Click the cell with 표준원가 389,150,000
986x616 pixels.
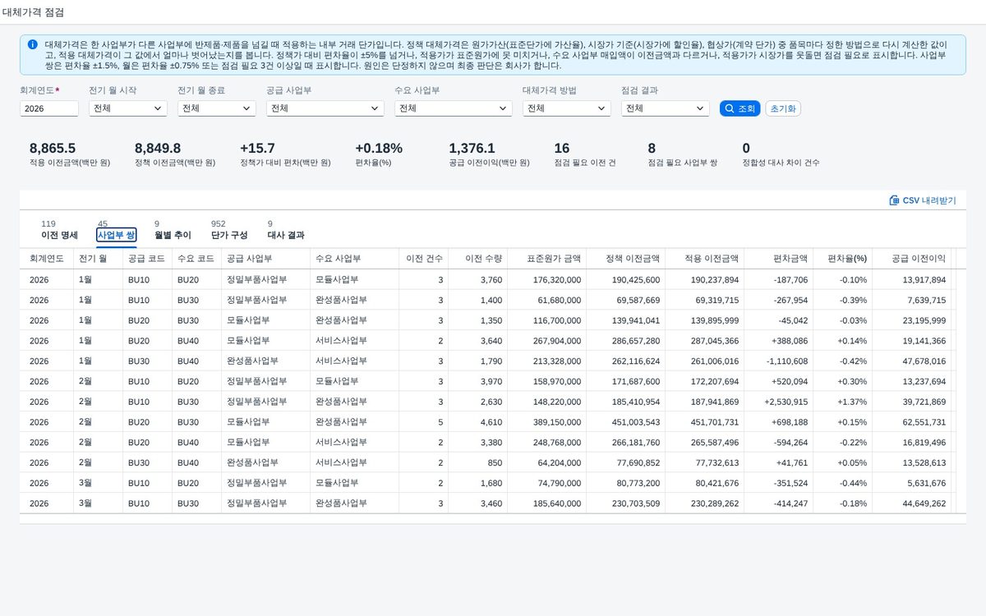tap(547, 422)
